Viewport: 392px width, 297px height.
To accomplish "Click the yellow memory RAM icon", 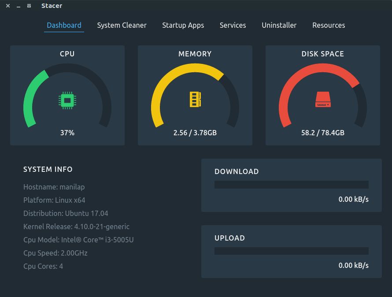I will click(x=195, y=99).
